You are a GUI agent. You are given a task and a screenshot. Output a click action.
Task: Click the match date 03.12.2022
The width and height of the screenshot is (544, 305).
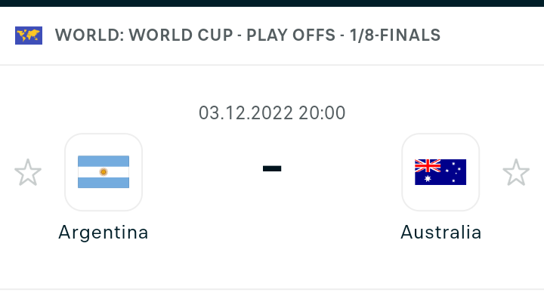pos(246,113)
